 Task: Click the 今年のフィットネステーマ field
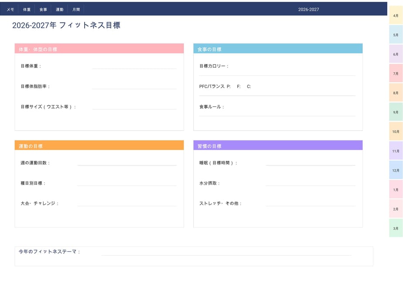(x=226, y=252)
